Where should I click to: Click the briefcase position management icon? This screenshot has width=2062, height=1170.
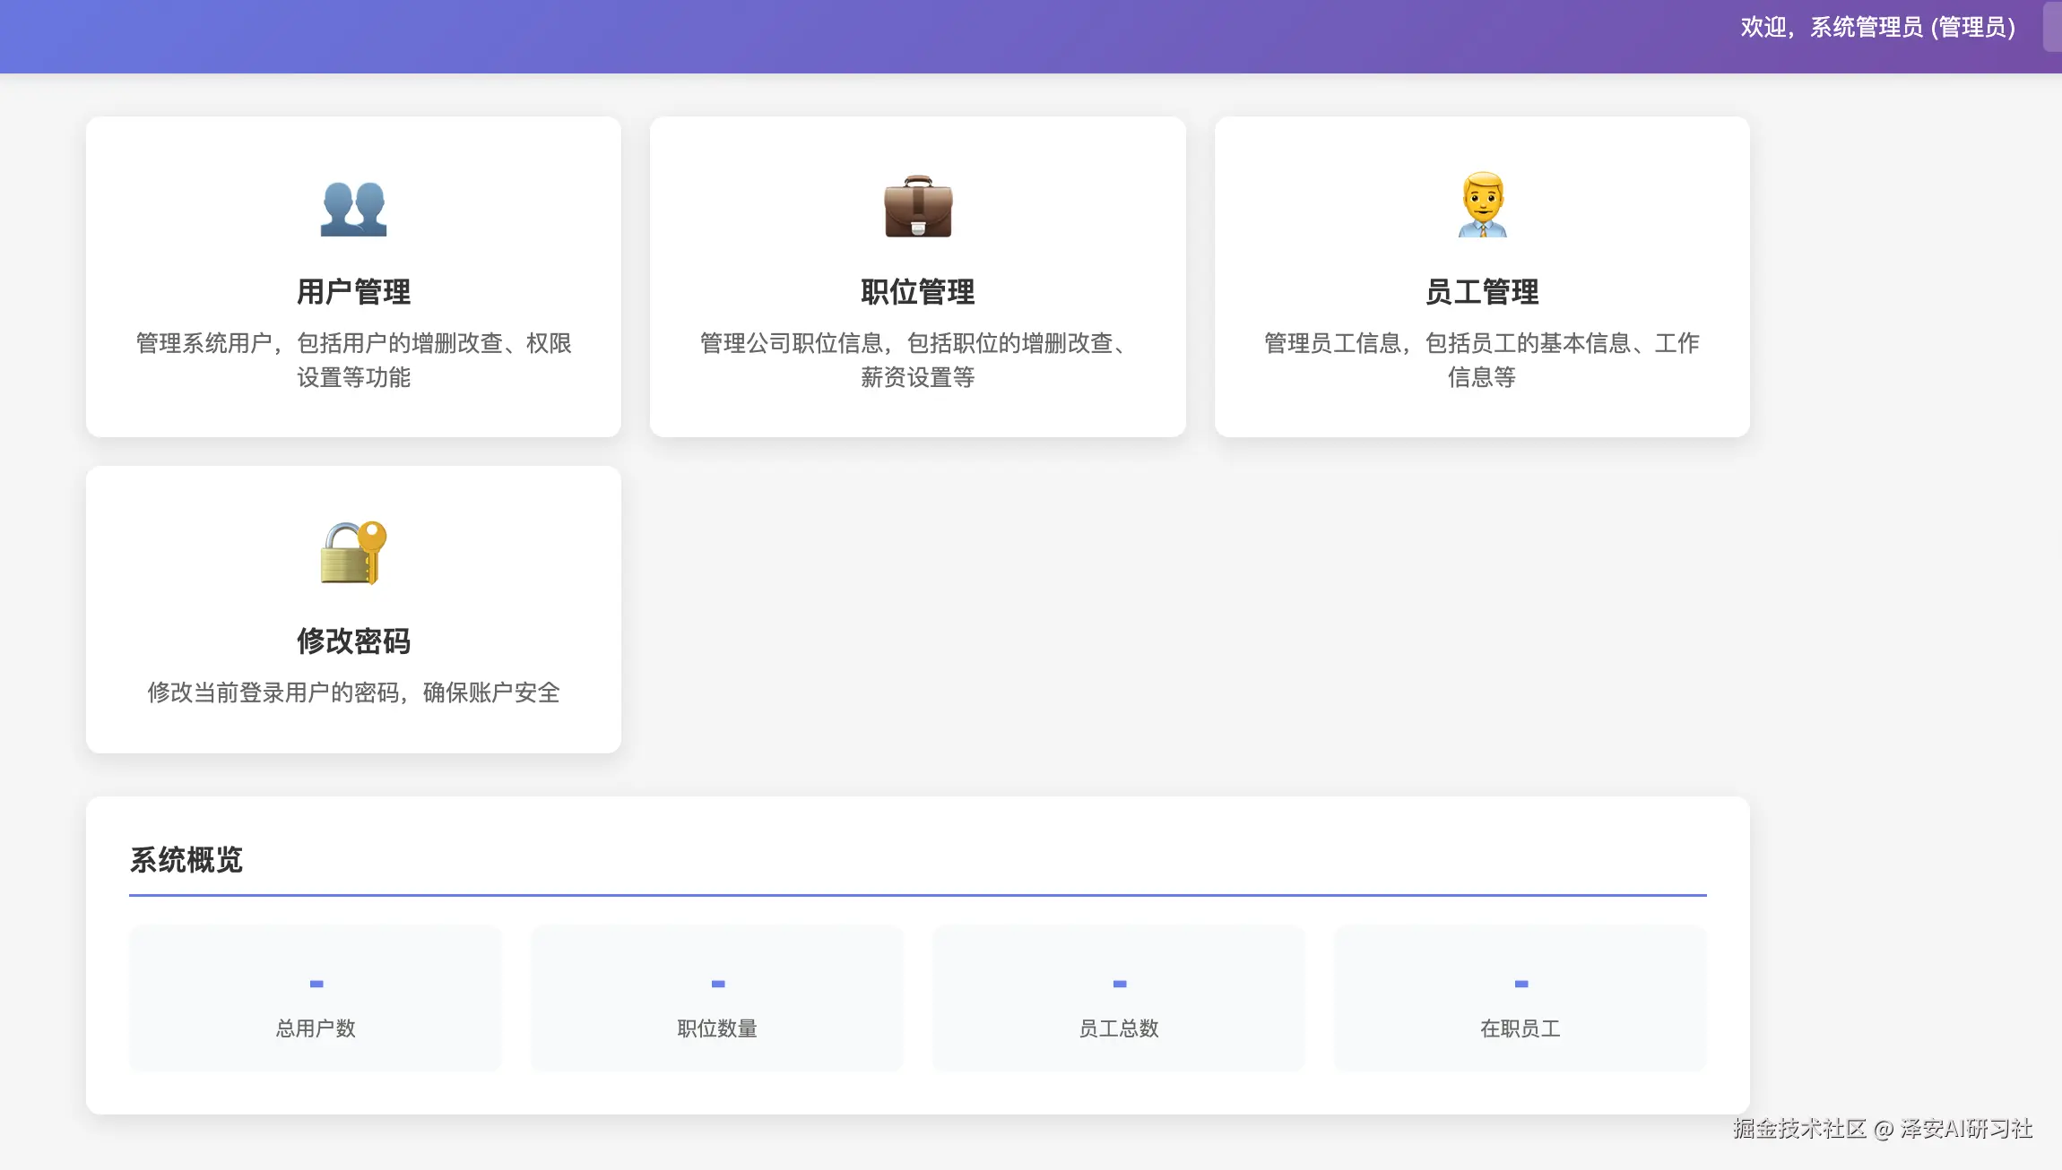click(x=917, y=207)
